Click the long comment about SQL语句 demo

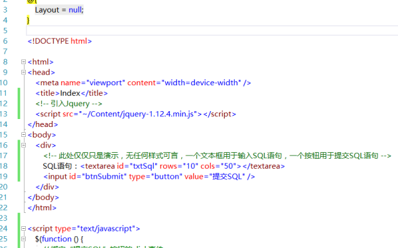217,155
